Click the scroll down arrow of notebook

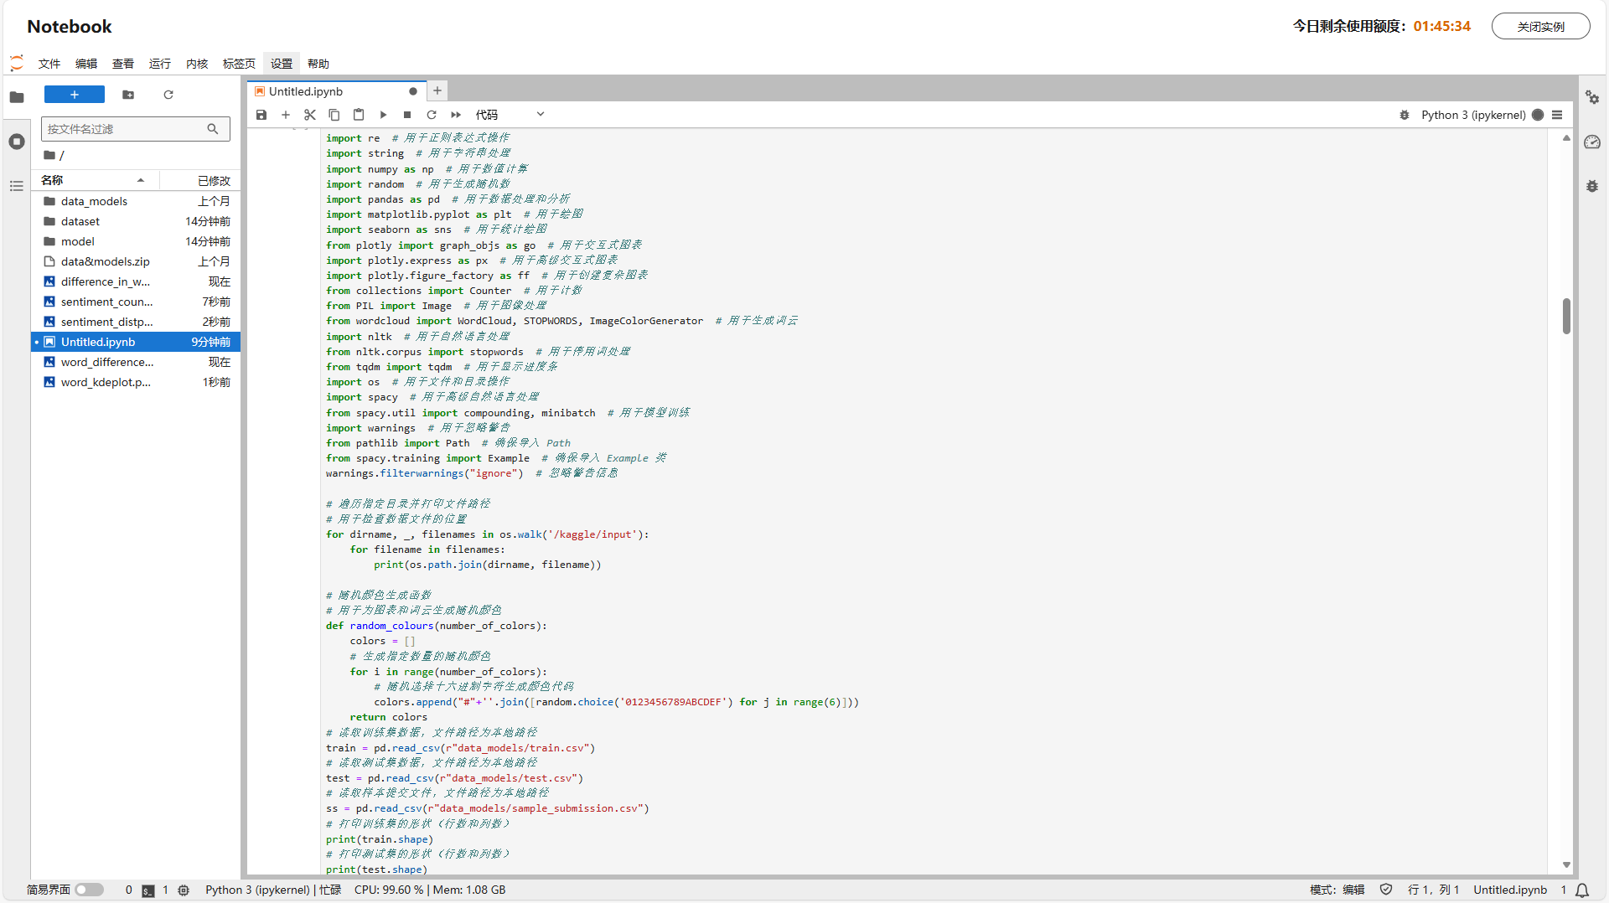(x=1566, y=865)
